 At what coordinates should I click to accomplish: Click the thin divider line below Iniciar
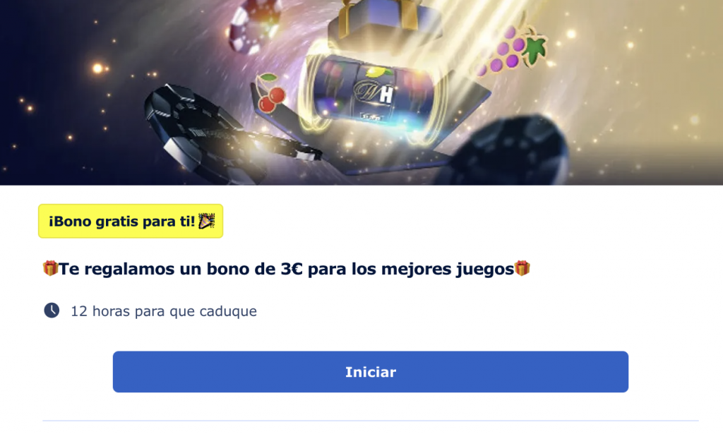click(x=370, y=421)
